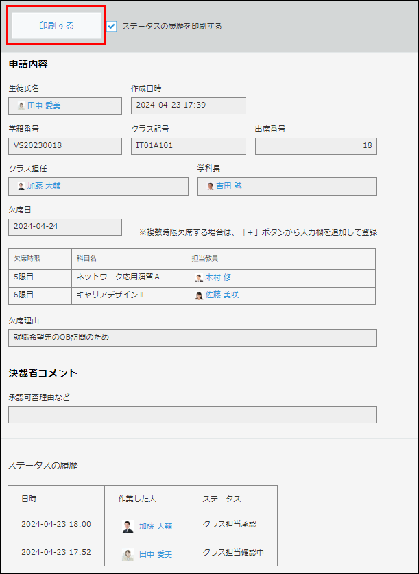419x574 pixels.
Task: Open the 吉田 誠 user link
Action: (226, 186)
